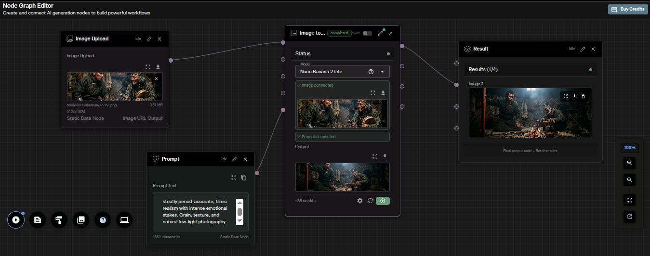This screenshot has width=650, height=256.
Task: Click the Results (1/4) header row
Action: click(x=531, y=69)
